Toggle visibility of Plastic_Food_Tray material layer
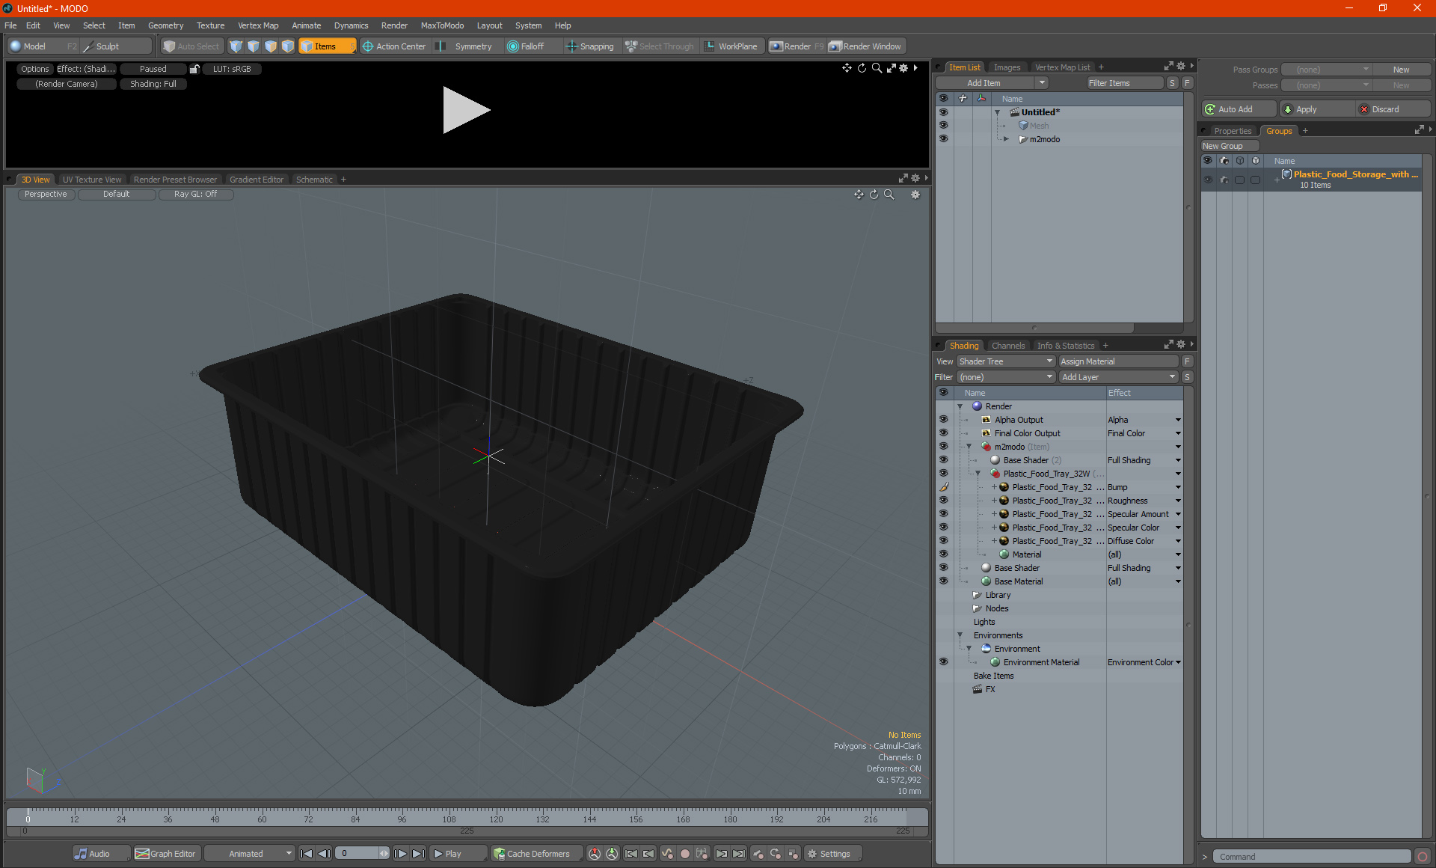Viewport: 1436px width, 868px height. pos(942,473)
